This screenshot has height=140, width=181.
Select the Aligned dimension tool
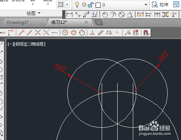78,14
